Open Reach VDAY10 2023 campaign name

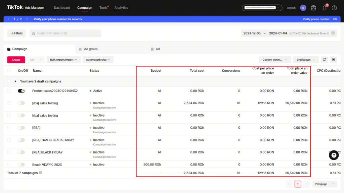47,165
